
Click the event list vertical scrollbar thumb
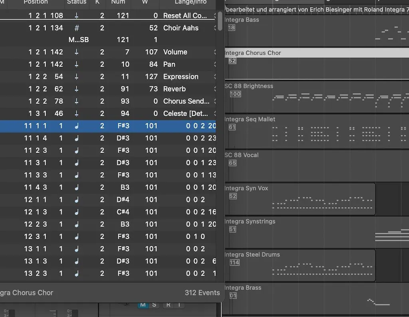[x=220, y=21]
